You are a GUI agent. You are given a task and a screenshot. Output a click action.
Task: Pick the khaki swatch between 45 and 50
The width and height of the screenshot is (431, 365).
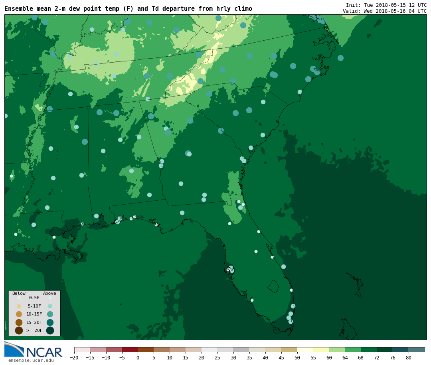[289, 349]
